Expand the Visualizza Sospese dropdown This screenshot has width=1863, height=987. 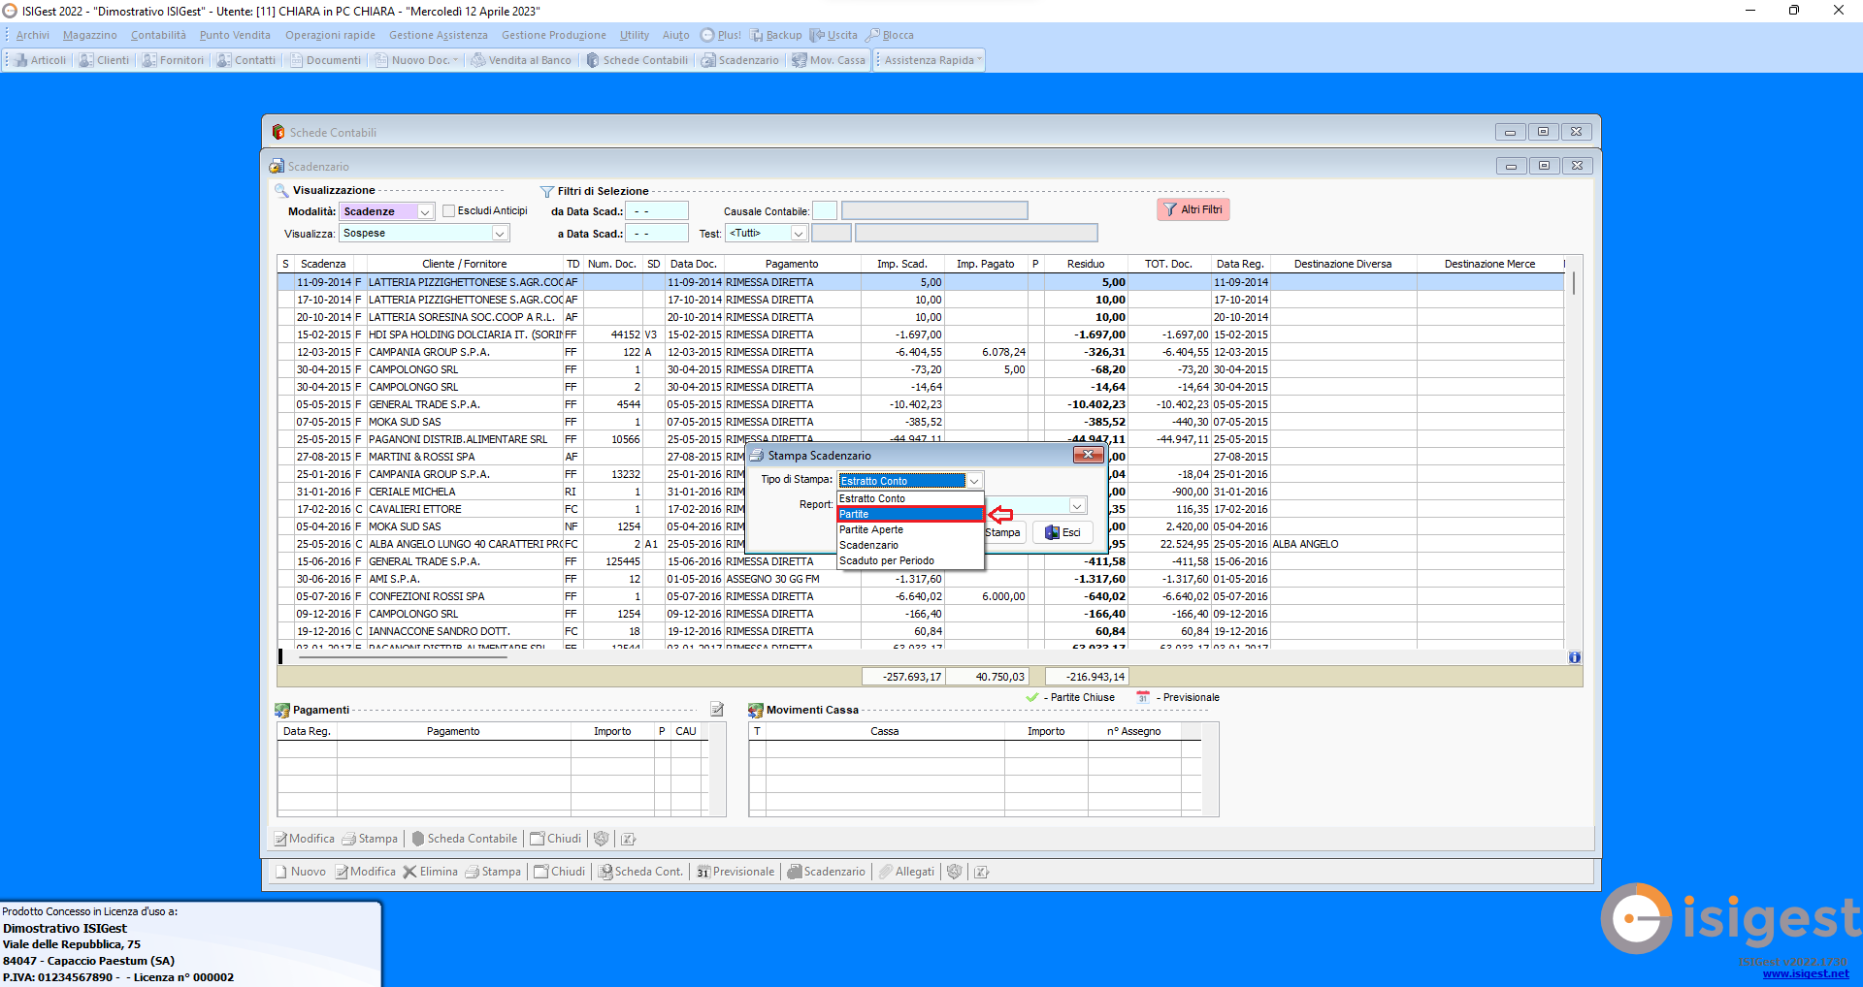[x=499, y=233]
